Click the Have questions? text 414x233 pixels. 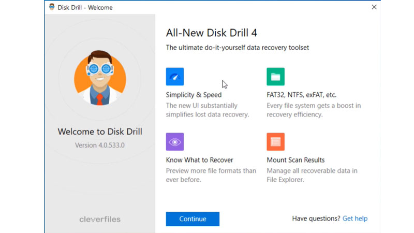(x=316, y=219)
